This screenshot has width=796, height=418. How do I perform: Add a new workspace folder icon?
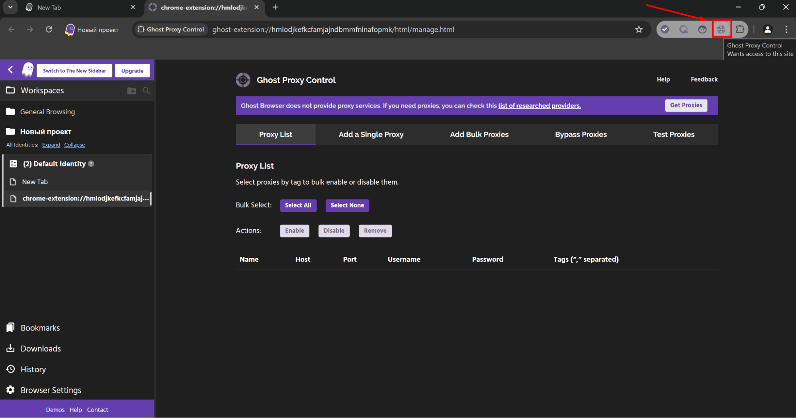(x=131, y=91)
